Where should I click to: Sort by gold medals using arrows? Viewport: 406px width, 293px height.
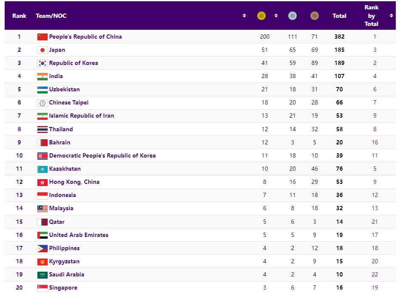276,16
